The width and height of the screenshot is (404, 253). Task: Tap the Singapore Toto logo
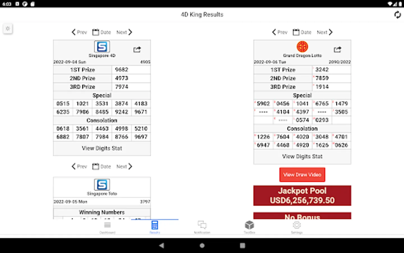pos(102,185)
